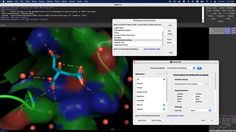The width and height of the screenshot is (236, 132).
Task: Click the plus add-selection icon next to Selections
Action: click(167, 74)
